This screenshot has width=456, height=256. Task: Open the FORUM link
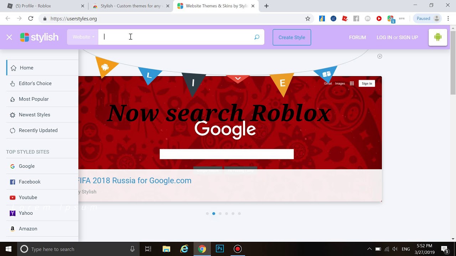[357, 37]
